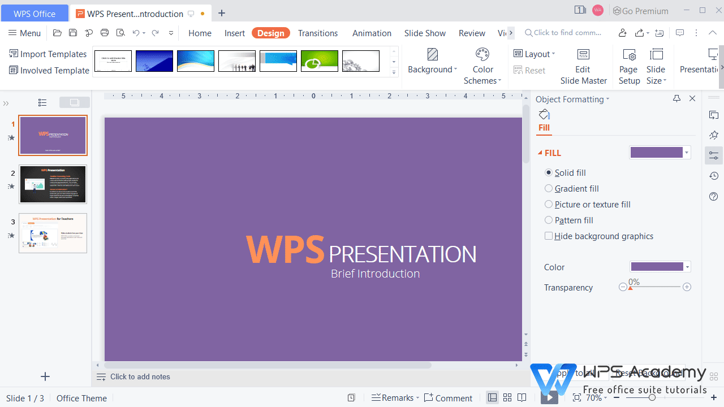Open a new document tab with plus
The width and height of the screenshot is (724, 407).
point(222,13)
